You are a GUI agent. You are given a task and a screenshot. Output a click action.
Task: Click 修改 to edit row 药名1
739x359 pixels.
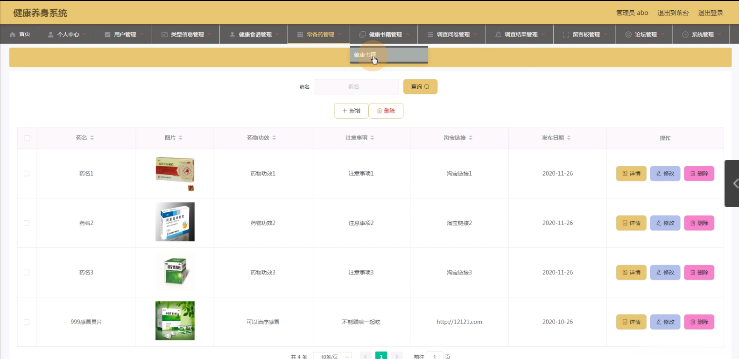665,174
